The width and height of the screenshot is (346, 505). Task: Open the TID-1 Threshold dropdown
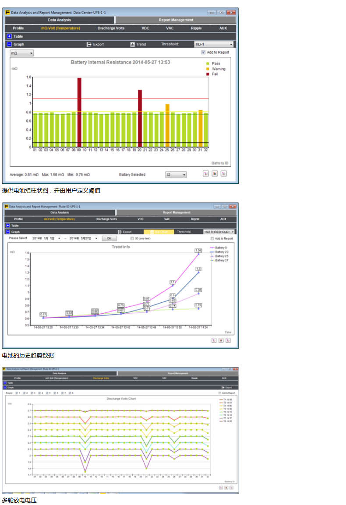pyautogui.click(x=214, y=44)
